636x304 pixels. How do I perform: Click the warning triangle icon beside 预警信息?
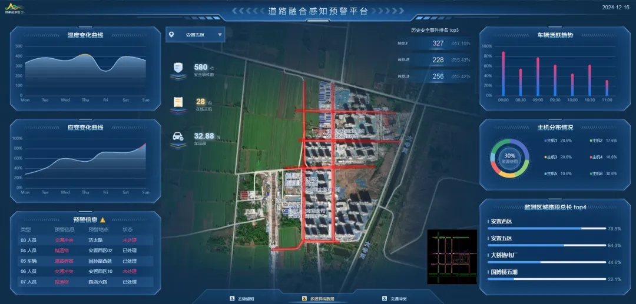tap(103, 219)
